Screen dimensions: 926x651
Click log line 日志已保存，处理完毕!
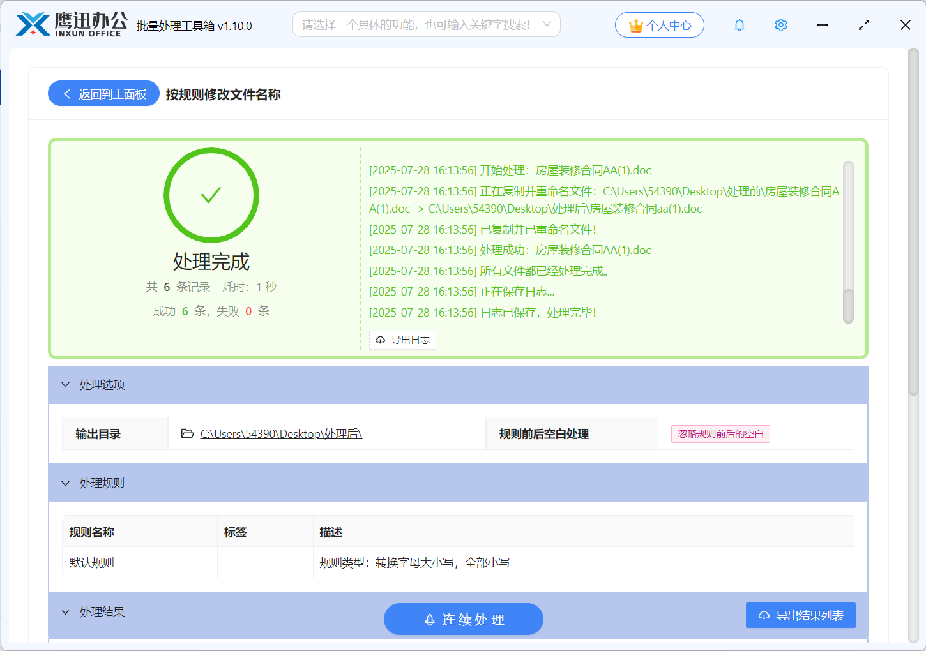click(x=483, y=313)
